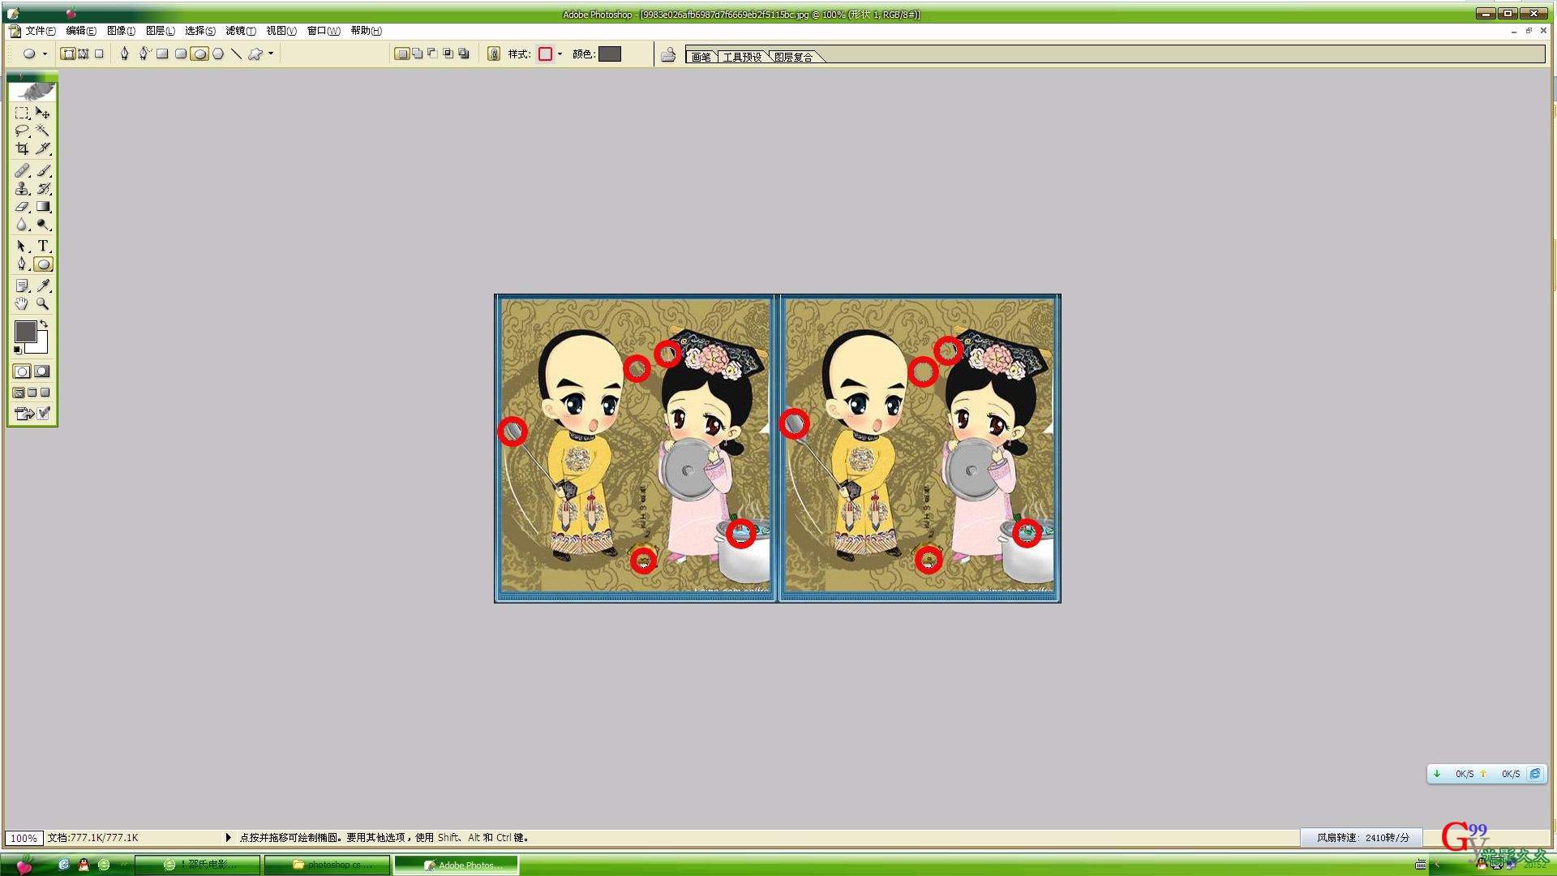Select the Zoom magnifier tool

point(43,303)
